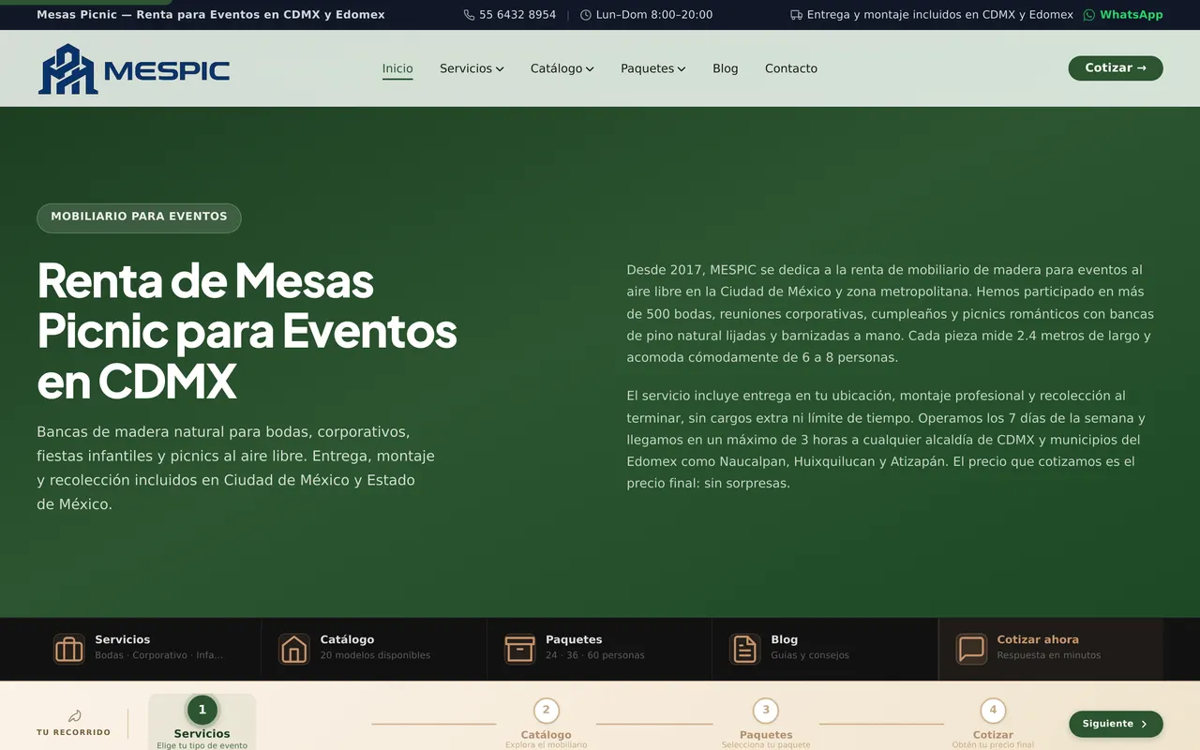Open Cotizar ahora quick link

click(x=1051, y=648)
